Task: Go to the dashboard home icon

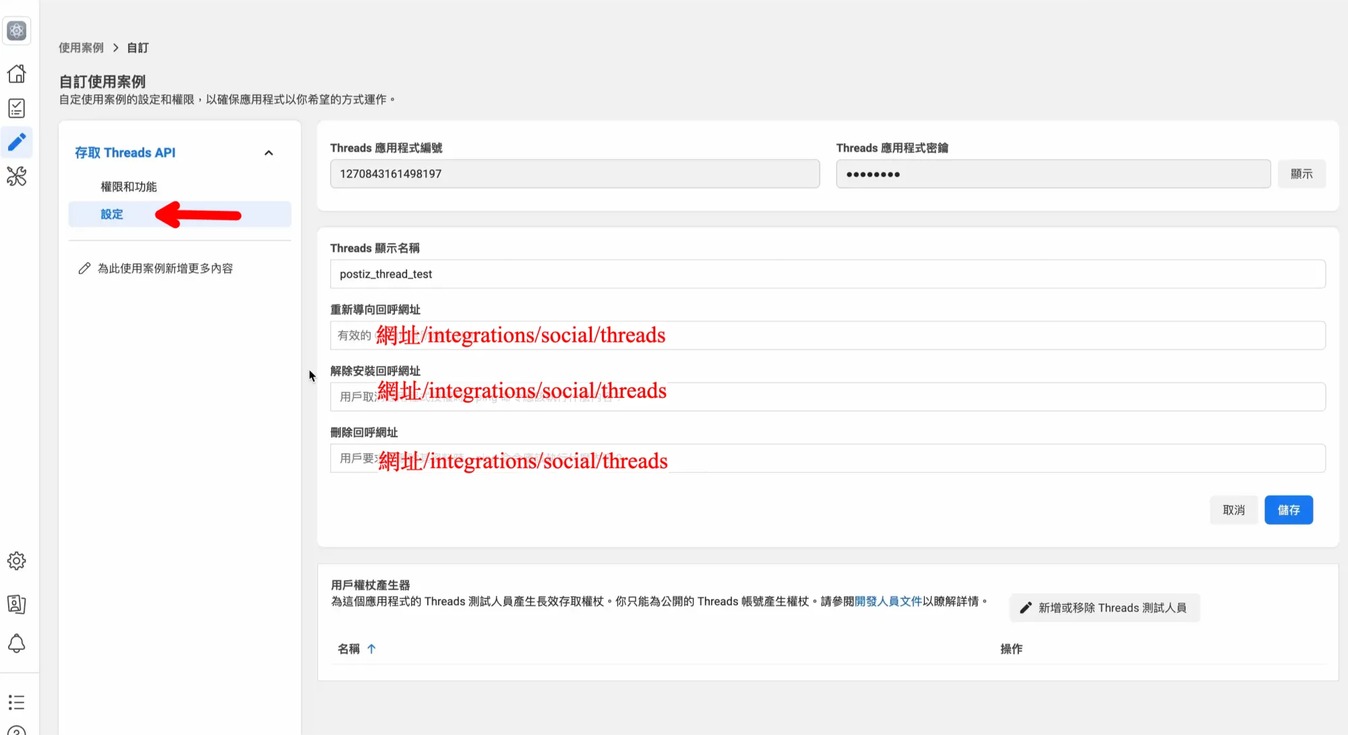Action: pos(17,73)
